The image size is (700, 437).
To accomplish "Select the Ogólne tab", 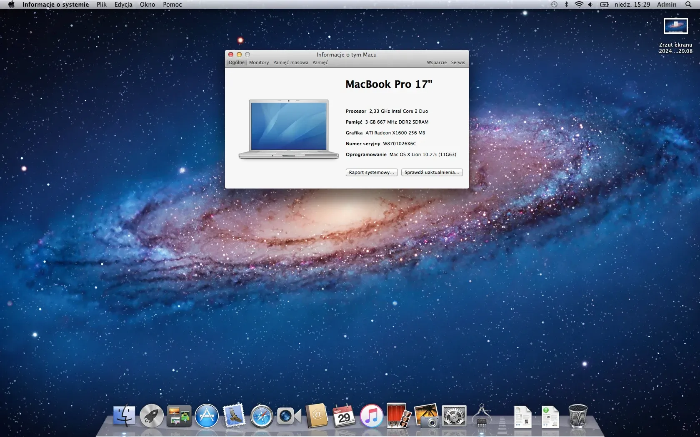I will point(237,62).
